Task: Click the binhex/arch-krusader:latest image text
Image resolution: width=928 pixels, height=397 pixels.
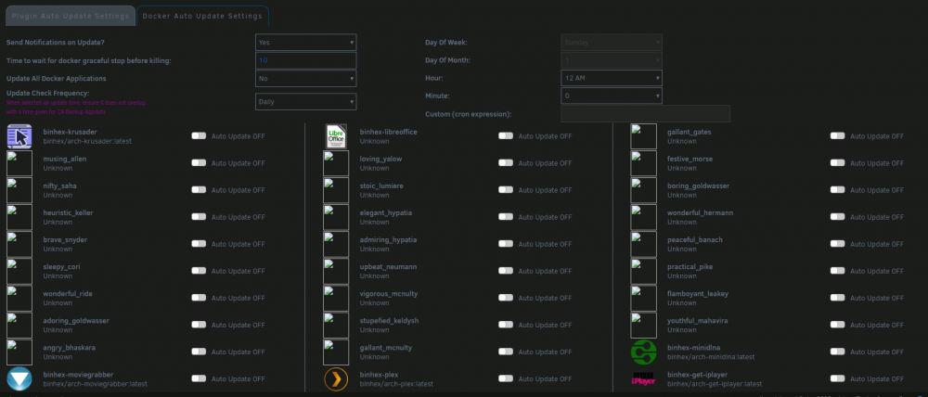Action: [x=87, y=141]
